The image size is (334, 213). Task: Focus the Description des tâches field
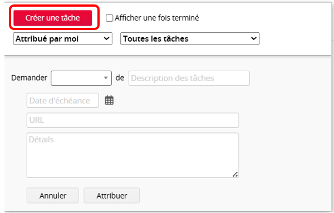[189, 78]
